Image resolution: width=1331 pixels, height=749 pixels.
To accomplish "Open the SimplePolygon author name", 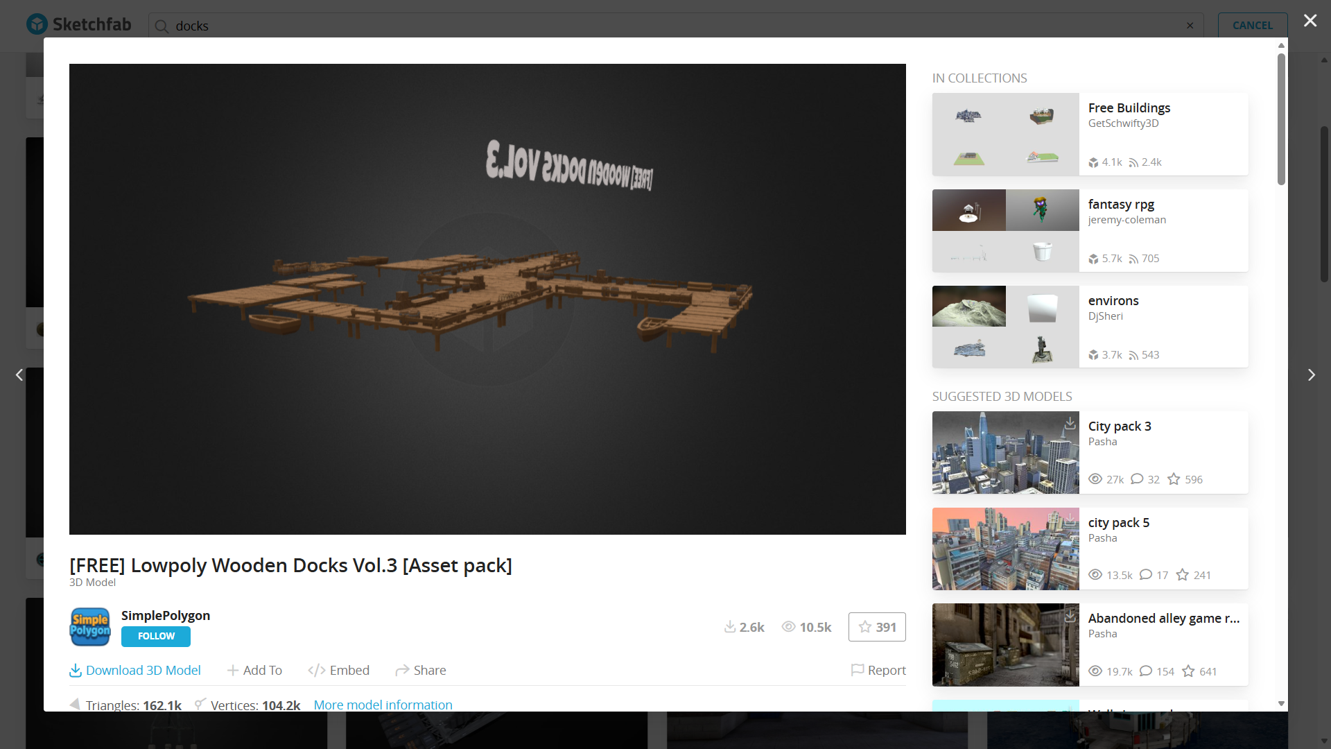I will (x=166, y=615).
